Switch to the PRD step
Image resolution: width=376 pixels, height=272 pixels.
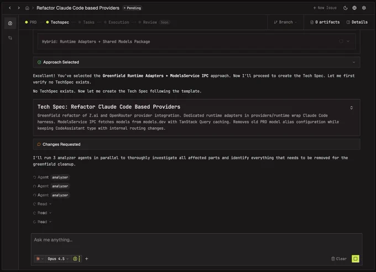(x=31, y=22)
